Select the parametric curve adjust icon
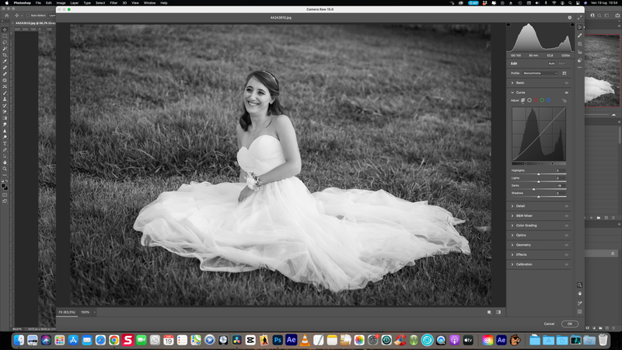 (x=523, y=100)
